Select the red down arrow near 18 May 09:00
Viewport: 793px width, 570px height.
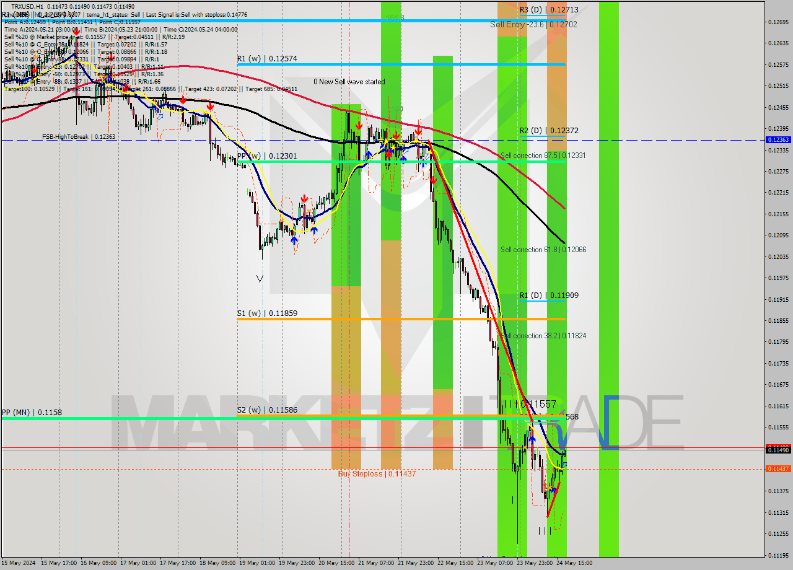pyautogui.click(x=210, y=107)
